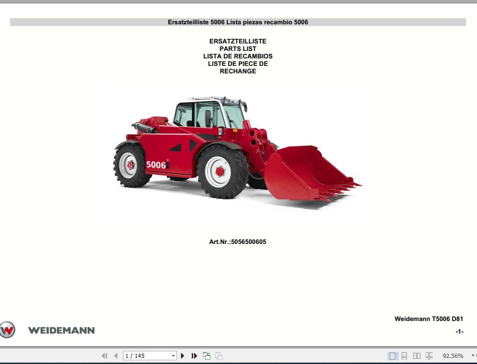Advance to the next page arrow
Image resolution: width=477 pixels, height=364 pixels.
point(183,355)
